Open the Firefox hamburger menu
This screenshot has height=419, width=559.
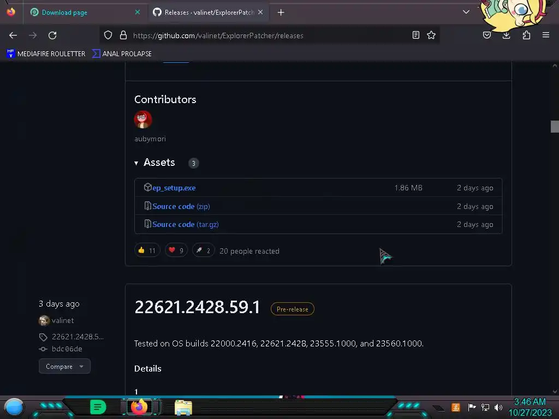(x=546, y=35)
